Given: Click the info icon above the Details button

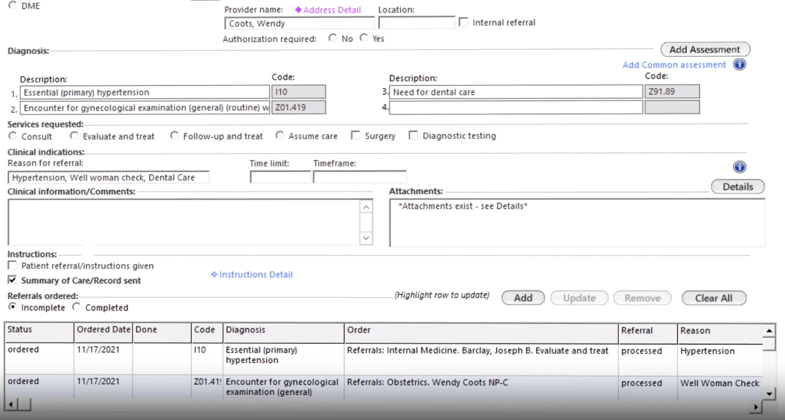Looking at the screenshot, I should [739, 166].
